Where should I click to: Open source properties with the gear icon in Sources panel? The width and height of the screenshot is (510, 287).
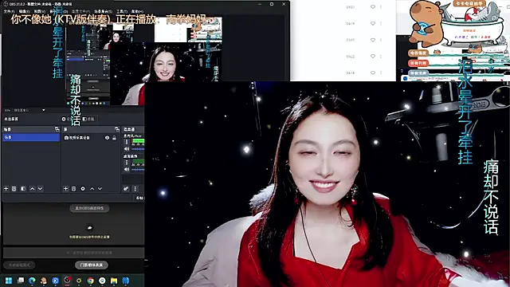pyautogui.click(x=83, y=189)
